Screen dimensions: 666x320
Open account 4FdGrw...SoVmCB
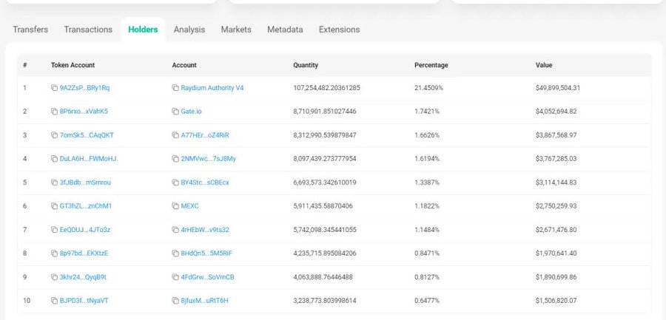[208, 277]
